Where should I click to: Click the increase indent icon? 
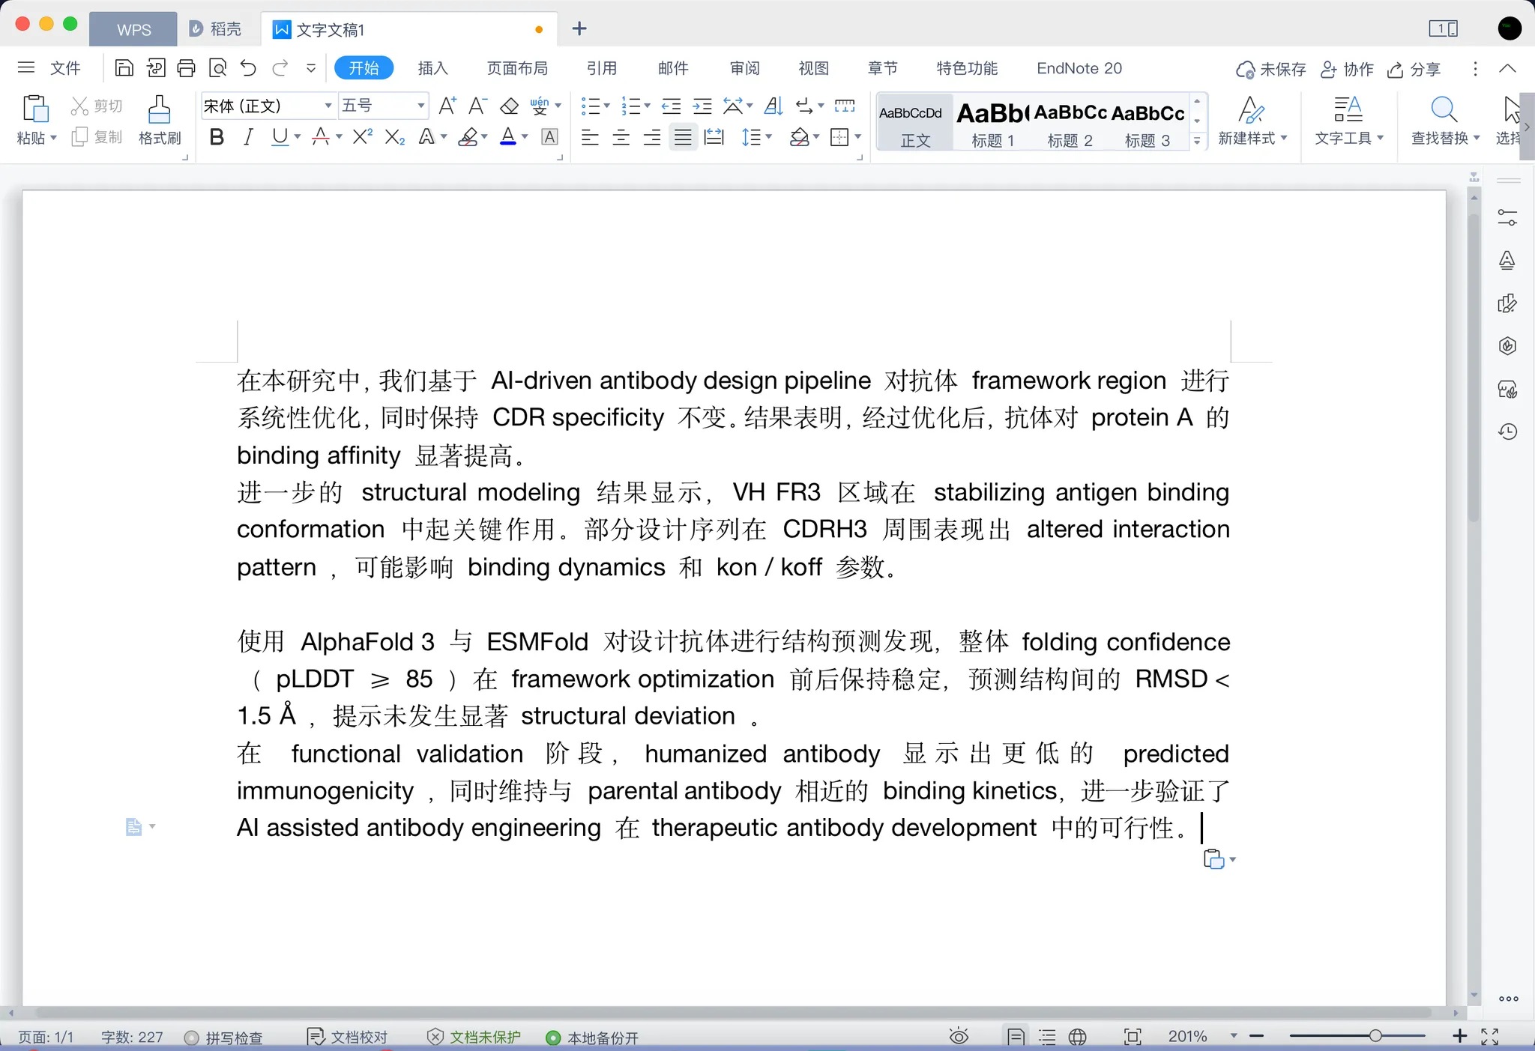coord(702,106)
